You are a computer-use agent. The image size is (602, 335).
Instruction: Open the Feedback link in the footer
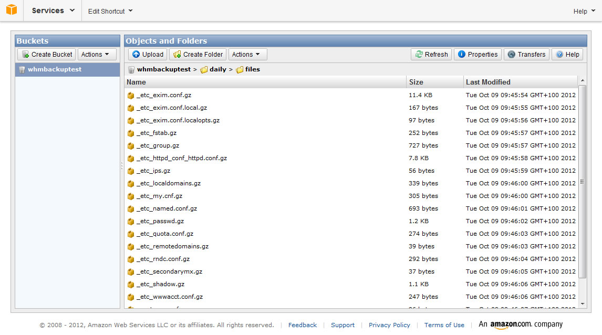tap(303, 325)
